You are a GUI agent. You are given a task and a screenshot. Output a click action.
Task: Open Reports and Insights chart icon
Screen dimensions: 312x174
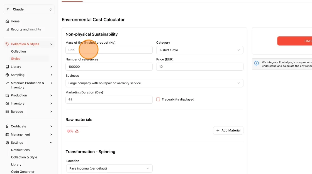7,29
